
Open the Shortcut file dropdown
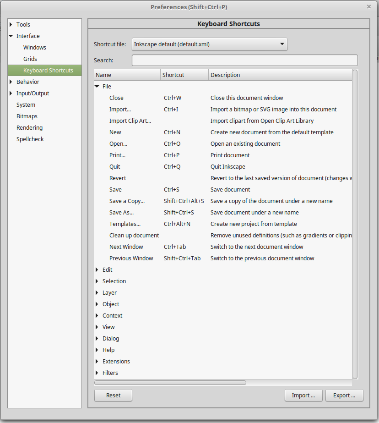pos(209,44)
